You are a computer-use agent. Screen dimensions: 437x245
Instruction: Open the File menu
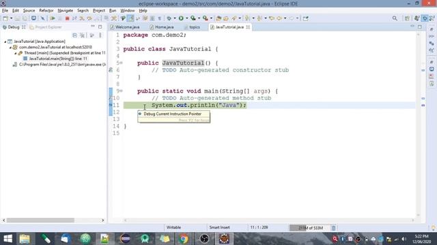coord(5,11)
